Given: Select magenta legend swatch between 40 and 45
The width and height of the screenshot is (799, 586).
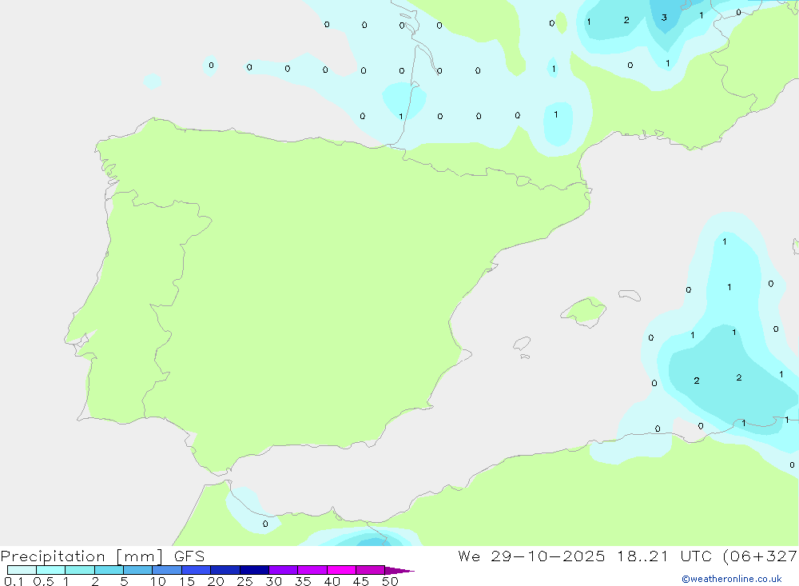Looking at the screenshot, I should tap(341, 570).
